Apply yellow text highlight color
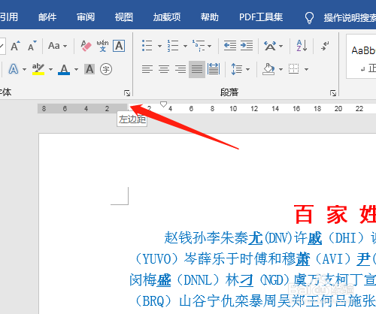Screen dimensions: 376x314 click(38, 69)
